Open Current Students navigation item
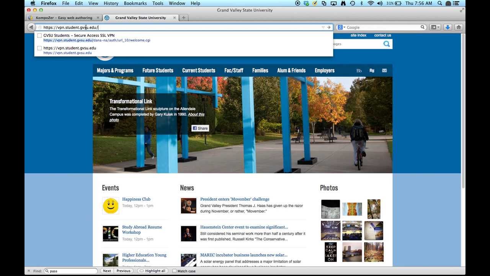The height and width of the screenshot is (276, 490). point(199,71)
